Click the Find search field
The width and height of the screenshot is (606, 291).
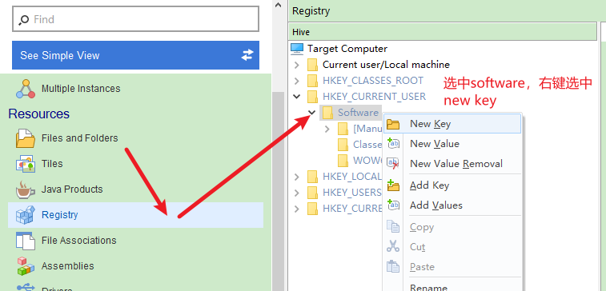click(135, 19)
